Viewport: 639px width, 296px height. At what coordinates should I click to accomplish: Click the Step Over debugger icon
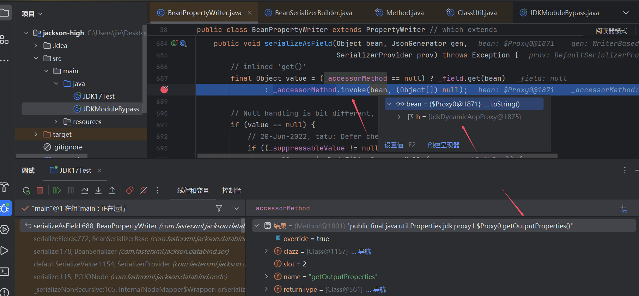coord(85,191)
